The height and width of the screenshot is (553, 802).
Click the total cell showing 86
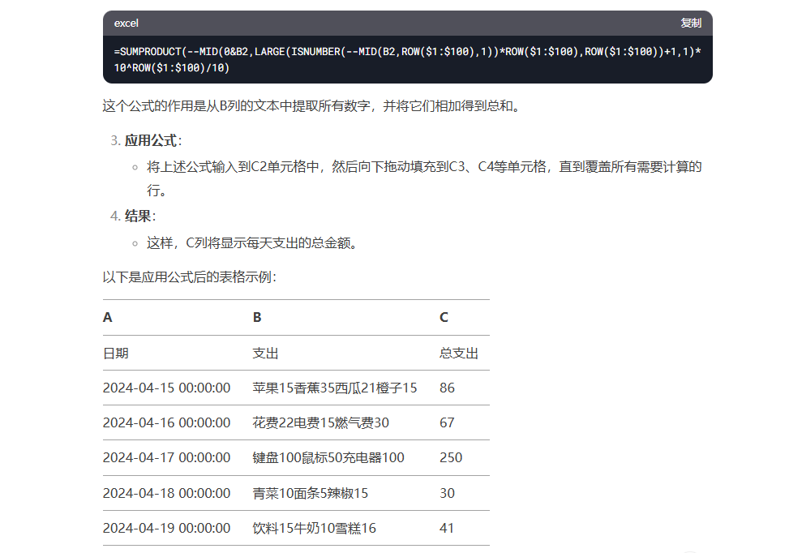coord(447,388)
